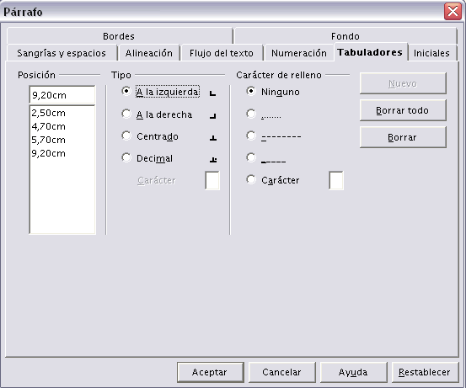466x388 pixels.
Task: Open the Bordes tab
Action: click(119, 36)
